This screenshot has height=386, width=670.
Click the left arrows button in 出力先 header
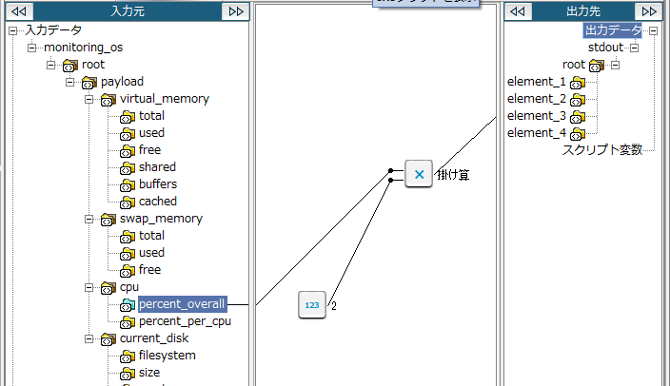click(518, 11)
